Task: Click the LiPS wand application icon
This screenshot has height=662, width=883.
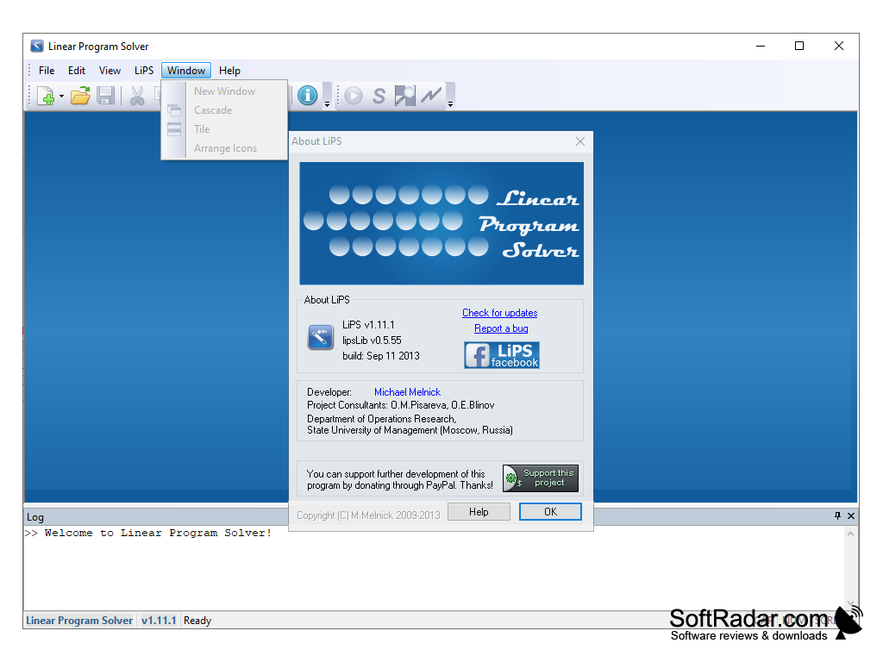Action: click(x=321, y=337)
